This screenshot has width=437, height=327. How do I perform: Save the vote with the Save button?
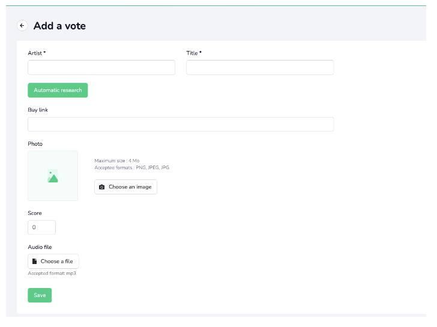(40, 295)
